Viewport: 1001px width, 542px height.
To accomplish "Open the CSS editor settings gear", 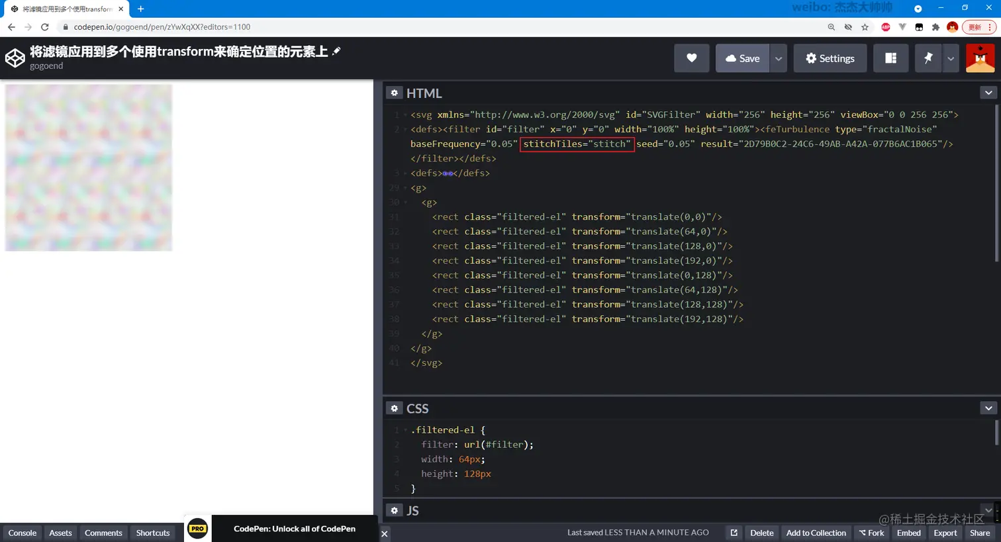I will click(394, 408).
